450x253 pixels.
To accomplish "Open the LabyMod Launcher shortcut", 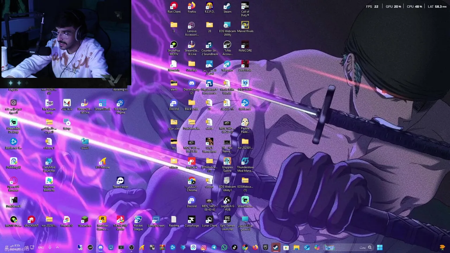I will (x=49, y=165).
